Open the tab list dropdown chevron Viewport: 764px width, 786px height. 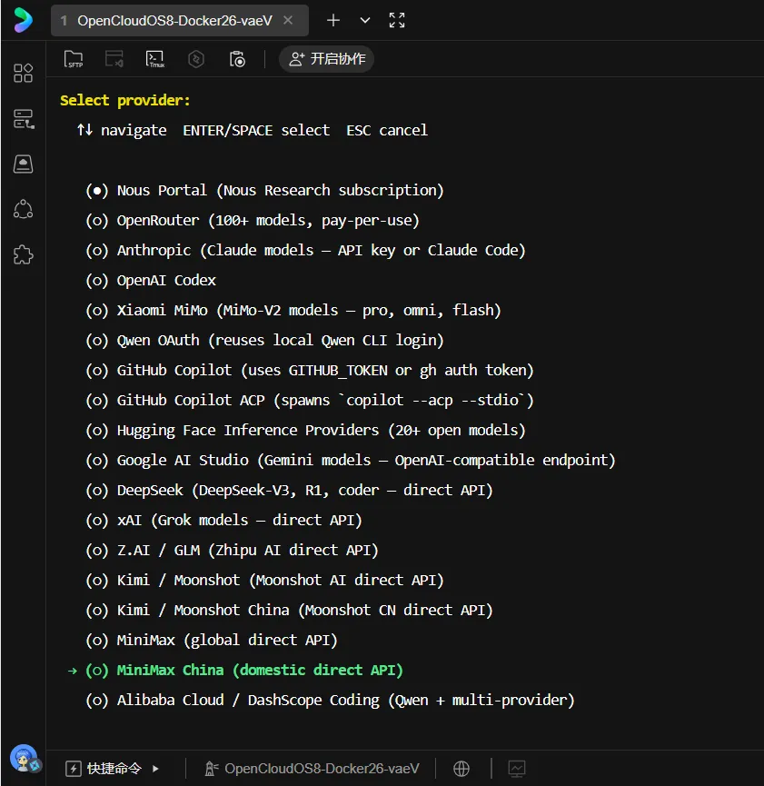pos(365,21)
